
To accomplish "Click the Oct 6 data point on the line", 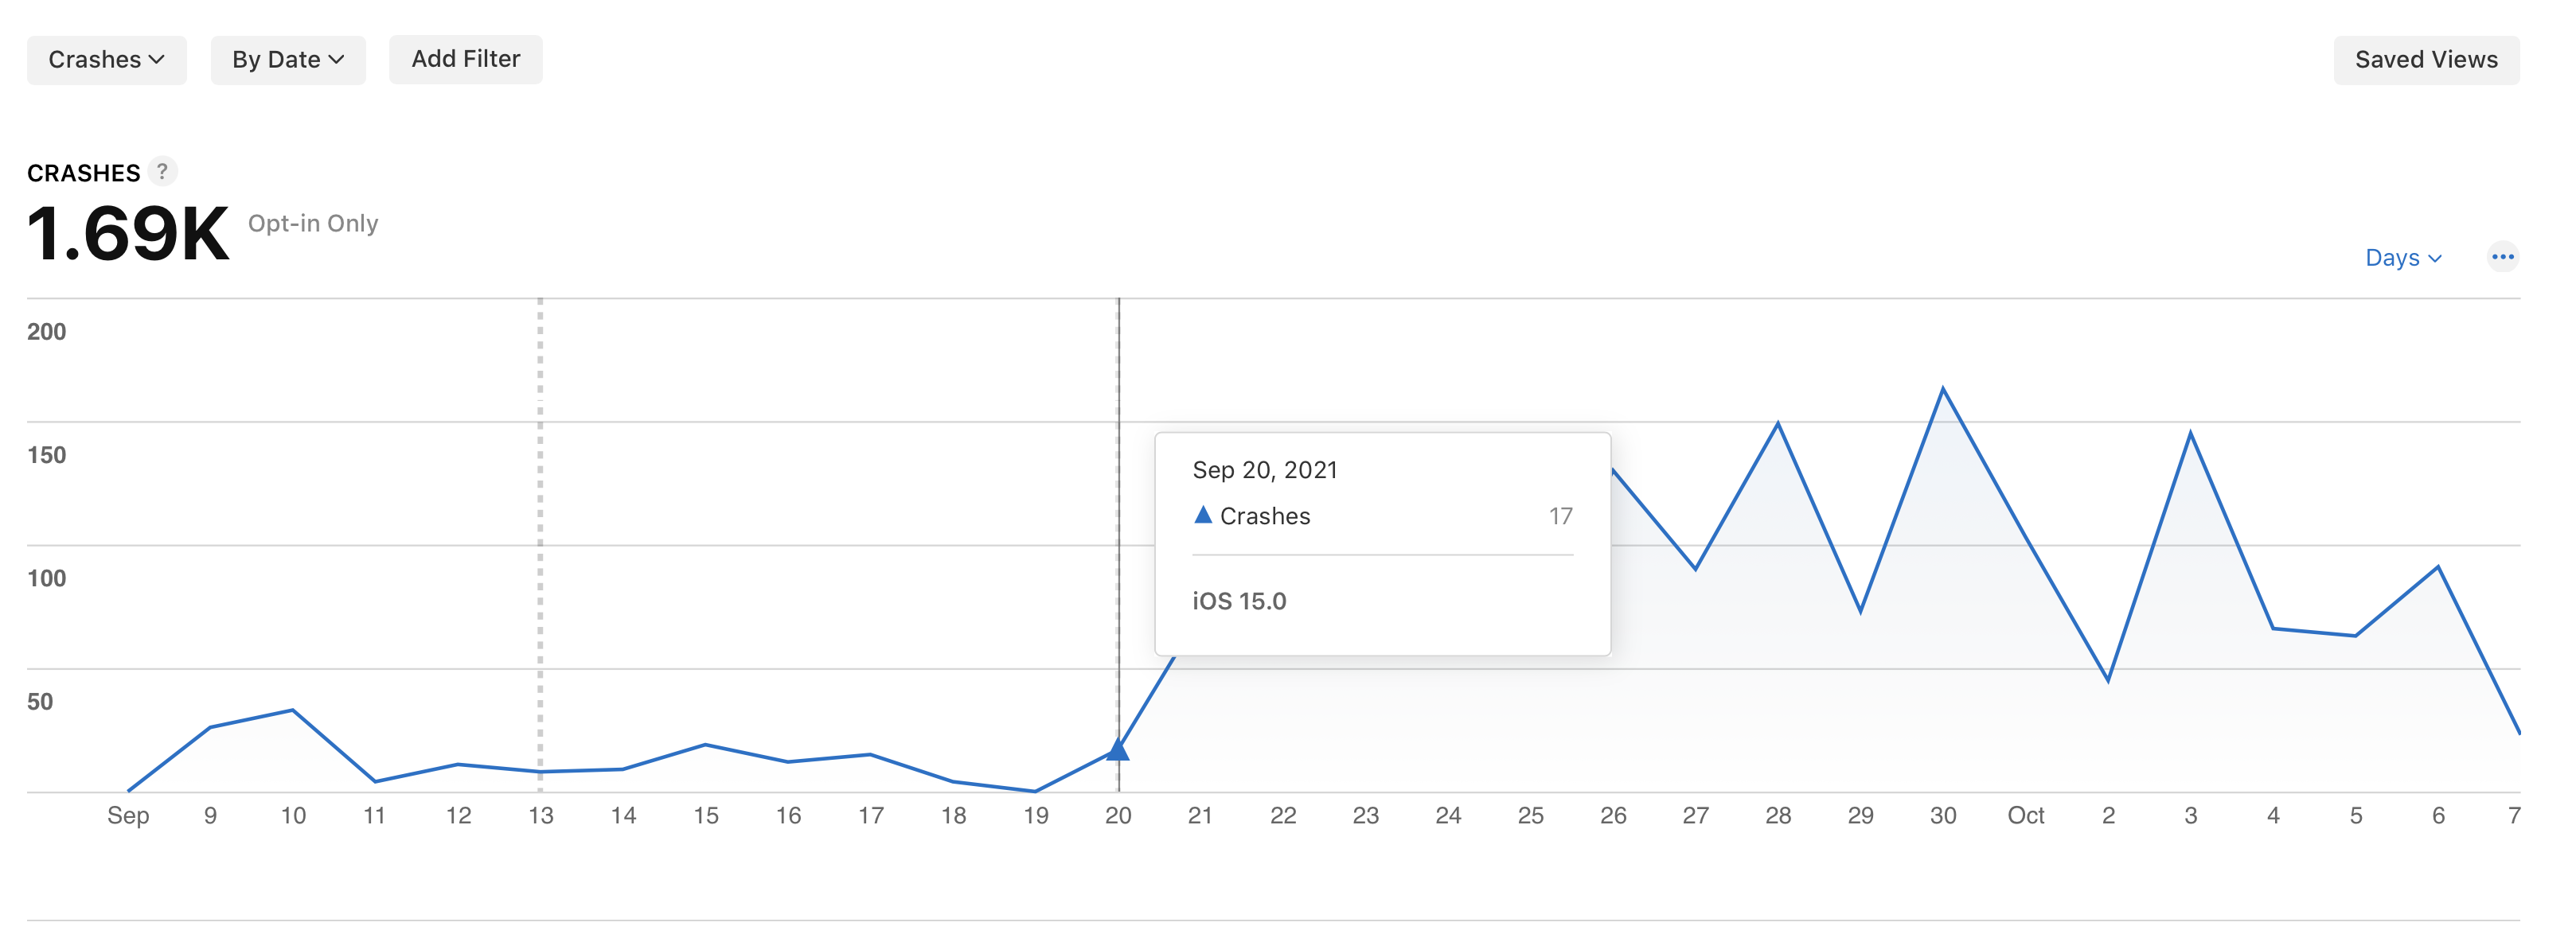I will tap(2438, 567).
